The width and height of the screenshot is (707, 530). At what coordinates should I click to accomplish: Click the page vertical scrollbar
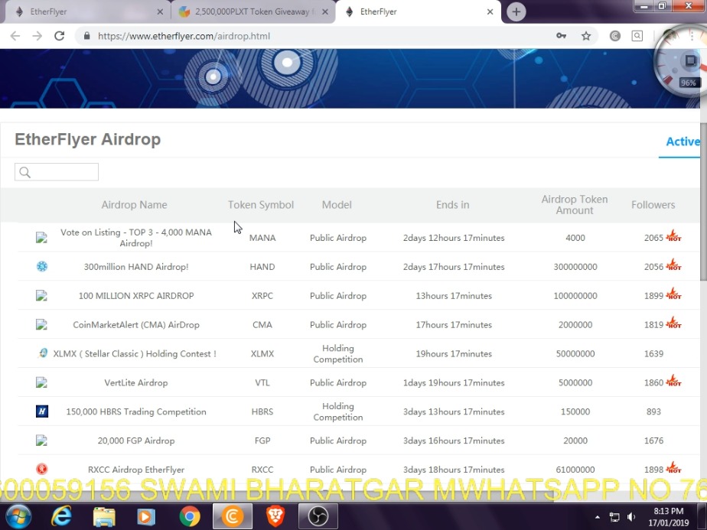[x=703, y=203]
